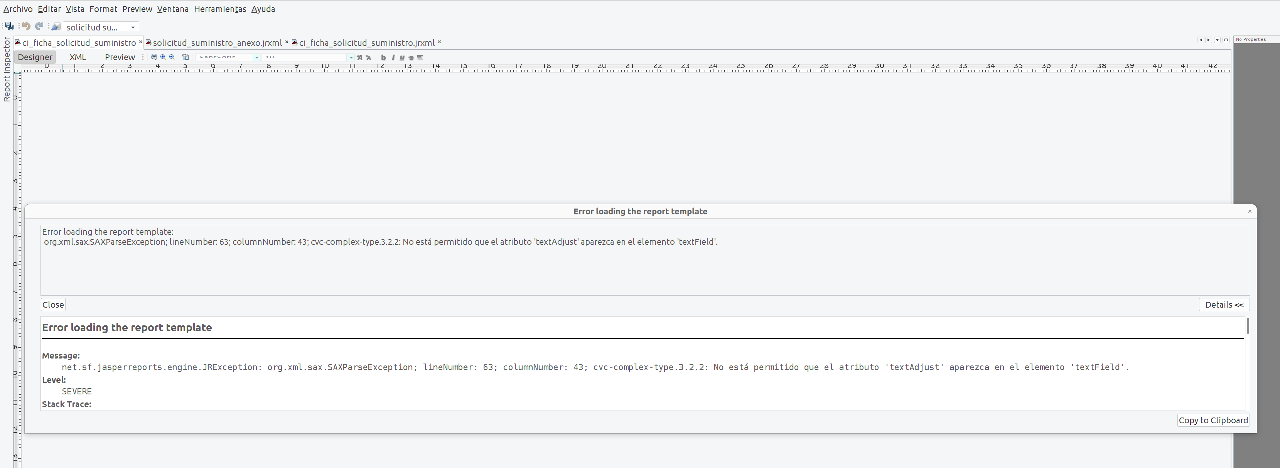This screenshot has width=1280, height=468.
Task: Click the increase font size icon
Action: [x=359, y=57]
